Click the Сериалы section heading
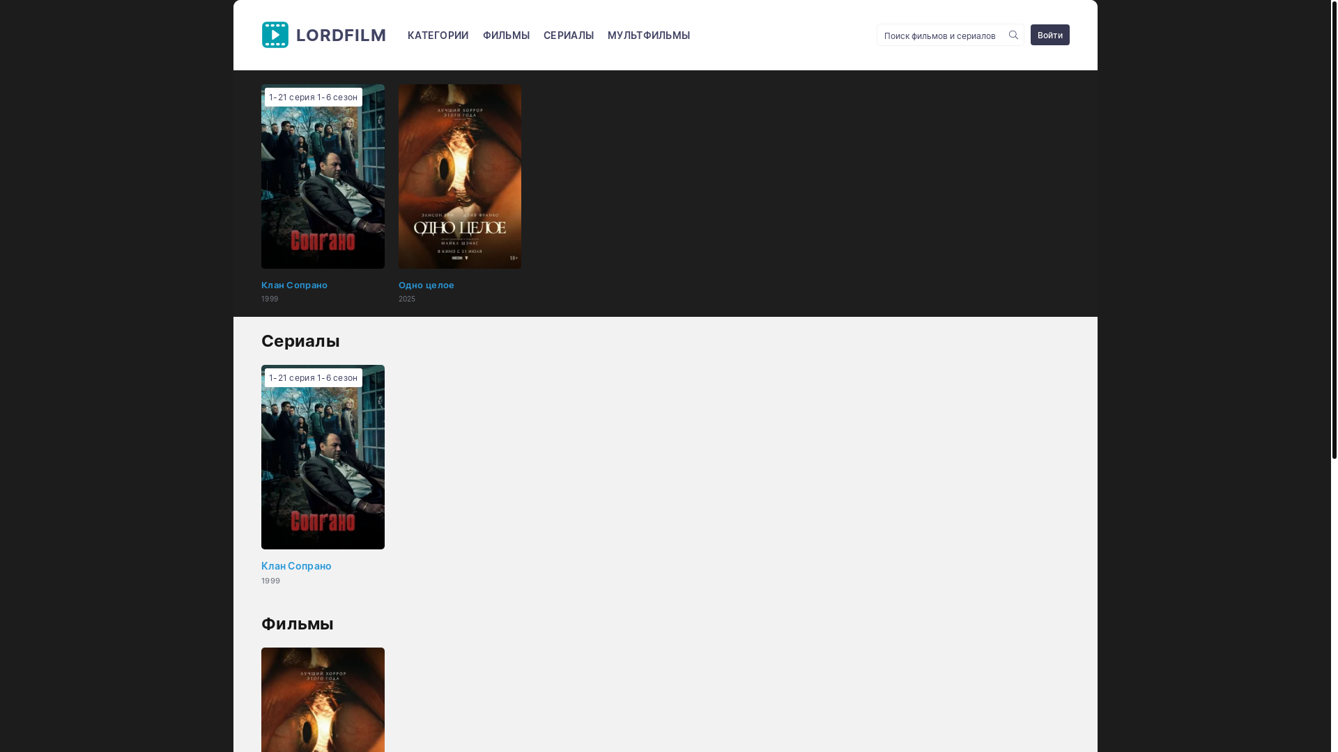 click(x=300, y=341)
